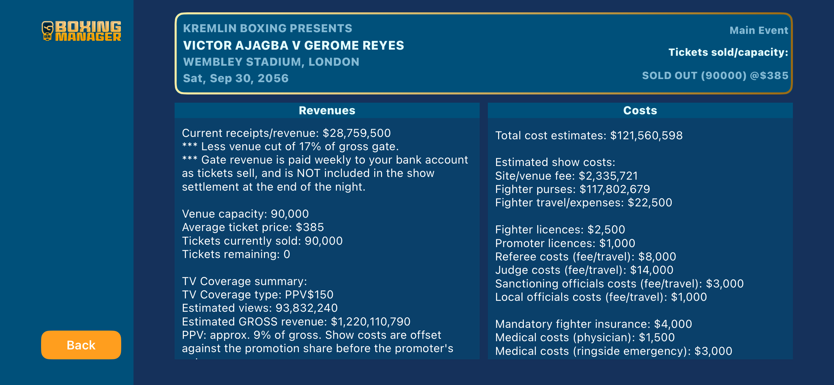
Task: Click the Estimated GROSS revenue line
Action: [296, 322]
